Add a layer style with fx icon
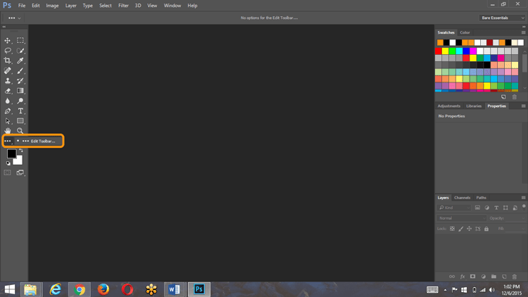This screenshot has width=528, height=297. 463,277
